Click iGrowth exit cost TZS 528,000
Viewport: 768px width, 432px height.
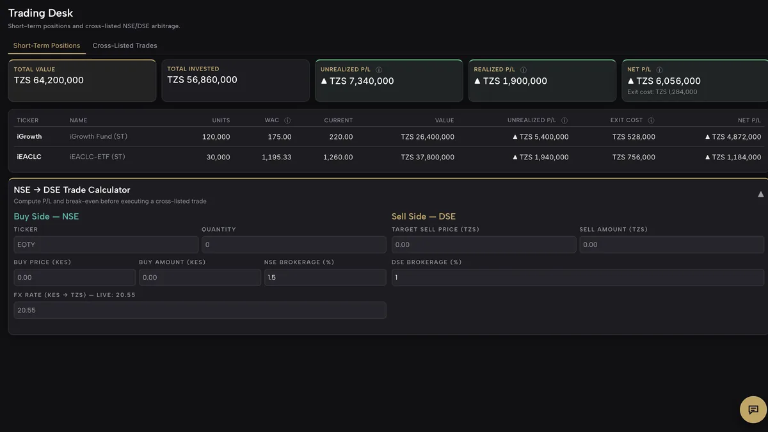click(634, 137)
